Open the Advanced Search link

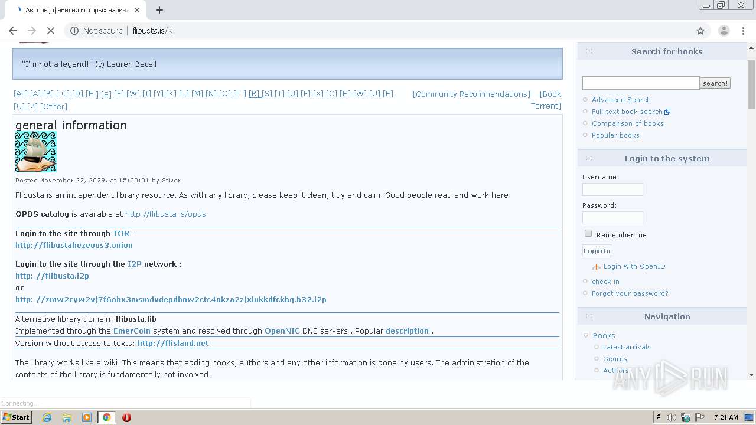click(x=621, y=100)
